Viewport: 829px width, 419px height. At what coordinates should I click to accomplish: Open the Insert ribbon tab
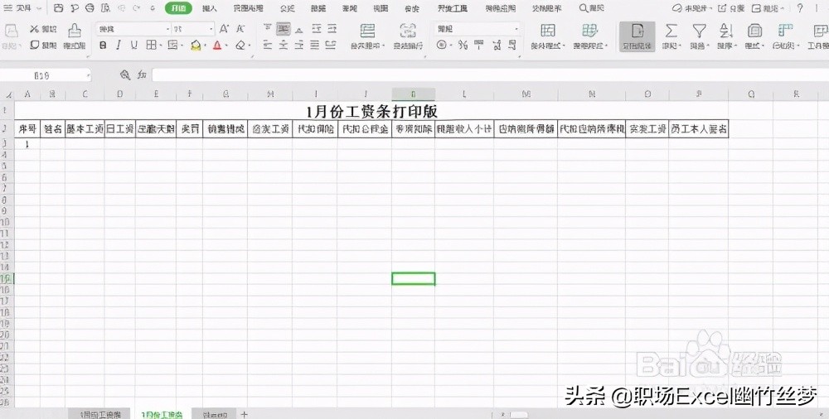[x=210, y=8]
